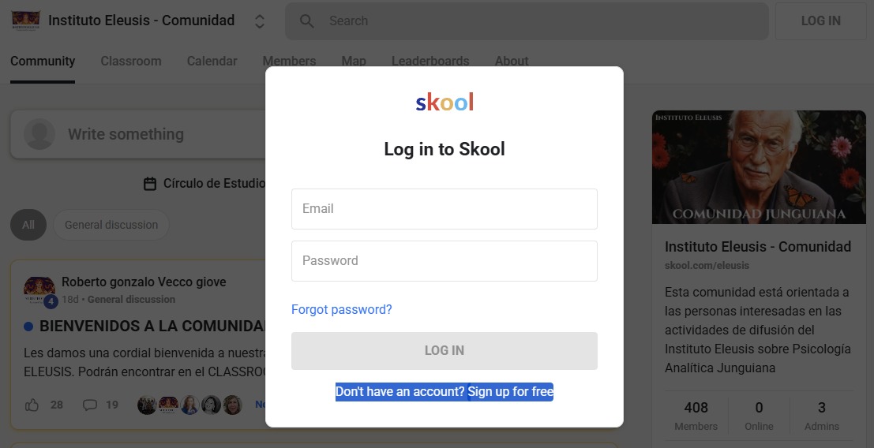Click the Sign up for free link

click(x=511, y=392)
